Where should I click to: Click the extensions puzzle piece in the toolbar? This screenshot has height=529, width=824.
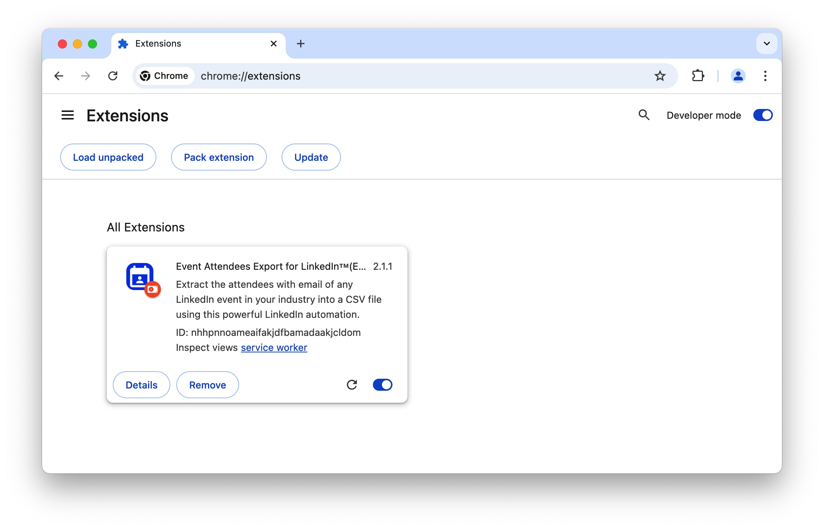pyautogui.click(x=698, y=76)
